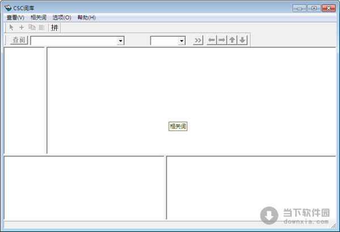The width and height of the screenshot is (340, 232).
Task: Minimize the CSC词库 window
Action: pyautogui.click(x=299, y=8)
